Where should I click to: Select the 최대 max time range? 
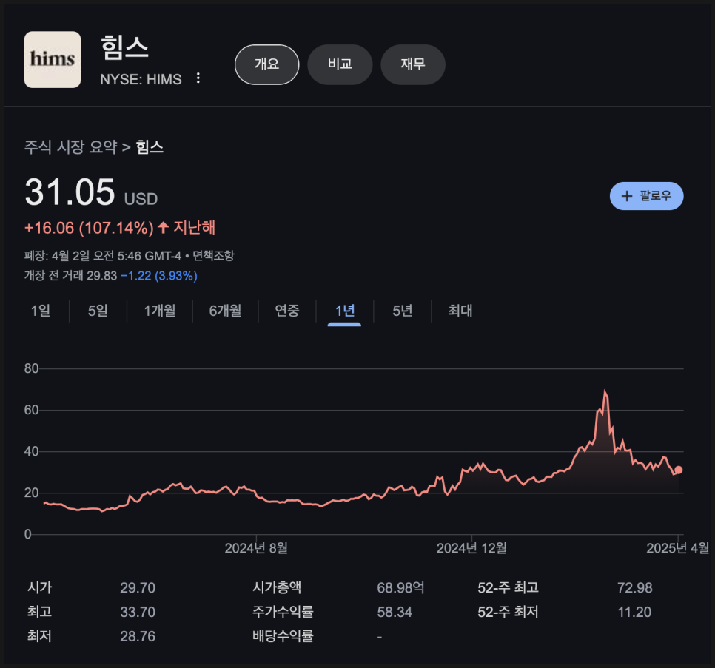pyautogui.click(x=460, y=311)
